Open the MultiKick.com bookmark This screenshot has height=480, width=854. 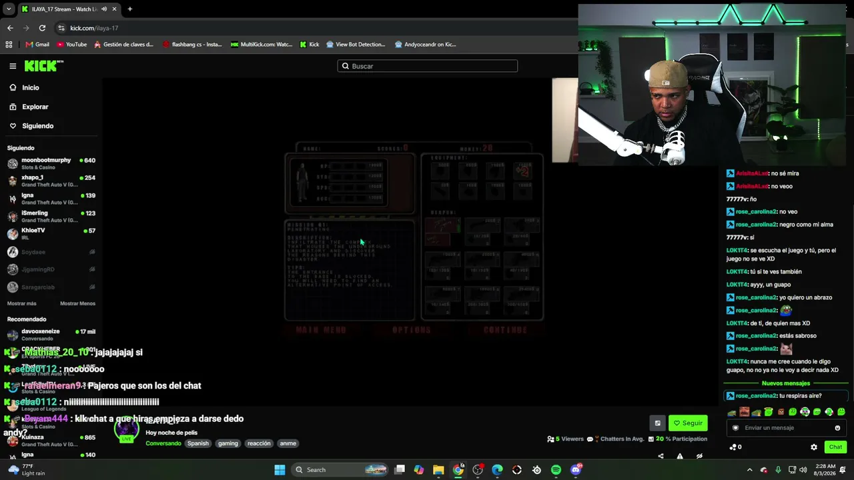pos(262,45)
